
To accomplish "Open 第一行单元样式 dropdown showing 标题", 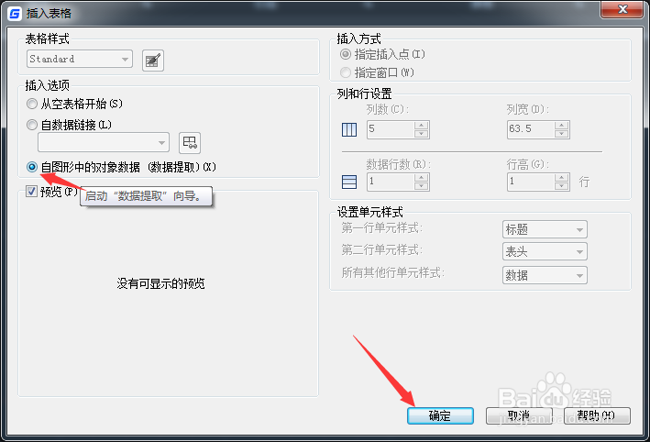I will click(x=545, y=229).
